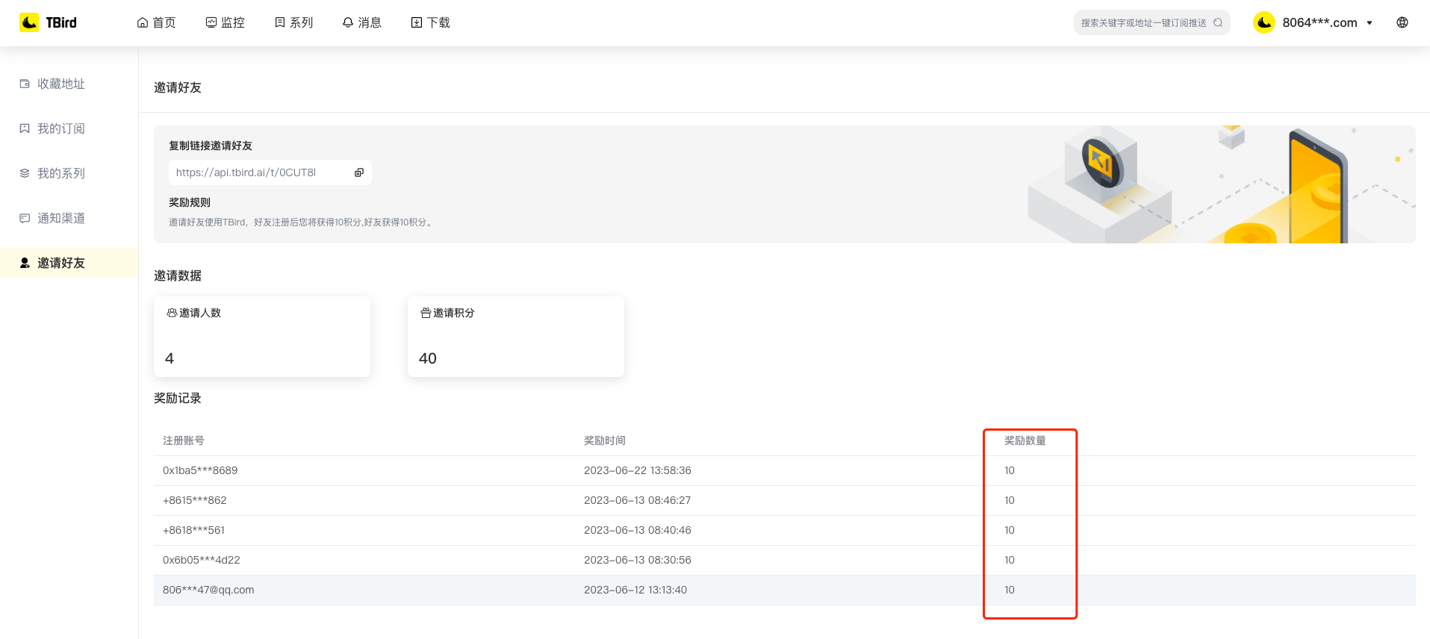Open the language globe icon
The height and width of the screenshot is (639, 1430).
[x=1402, y=22]
